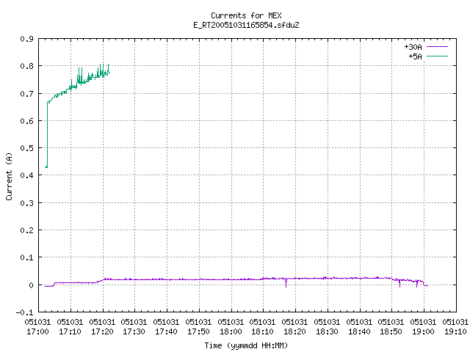Click the y-axis tick value -0.1
Viewport: 470px width, 352px height.
click(x=25, y=312)
